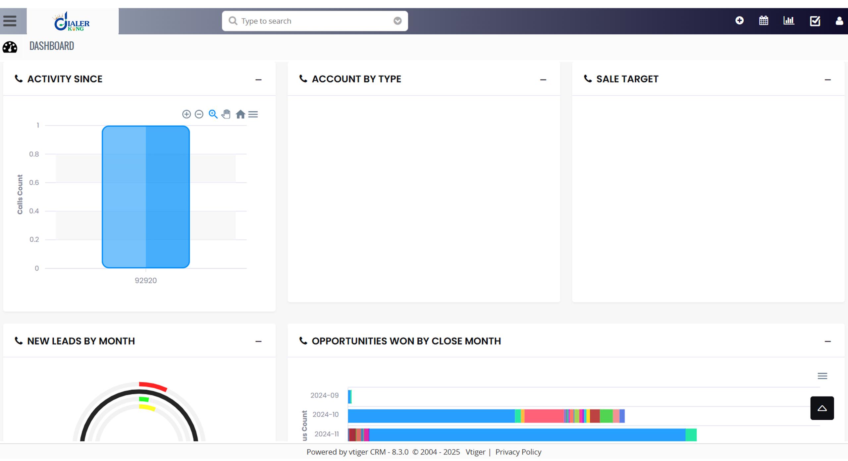Click the quick create plus icon
Screen dimensions: 848x461
click(739, 21)
